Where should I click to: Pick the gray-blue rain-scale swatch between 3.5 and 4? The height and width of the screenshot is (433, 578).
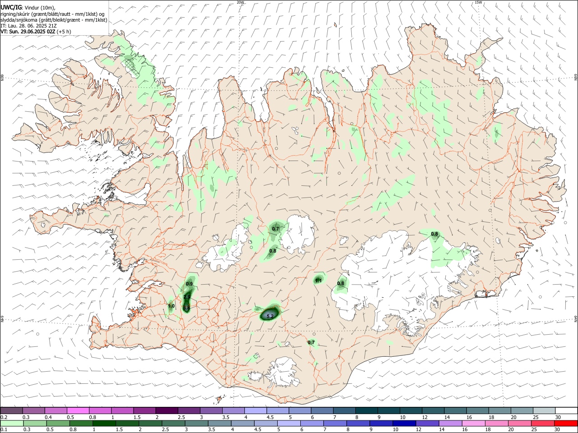point(220,423)
